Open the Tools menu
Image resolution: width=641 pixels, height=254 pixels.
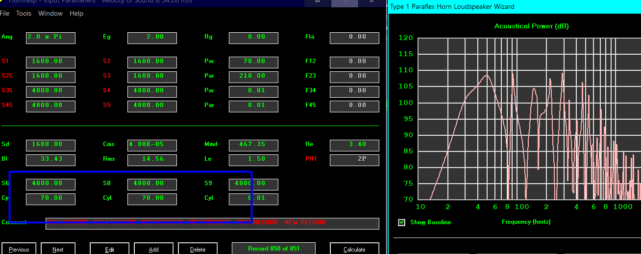pyautogui.click(x=24, y=13)
